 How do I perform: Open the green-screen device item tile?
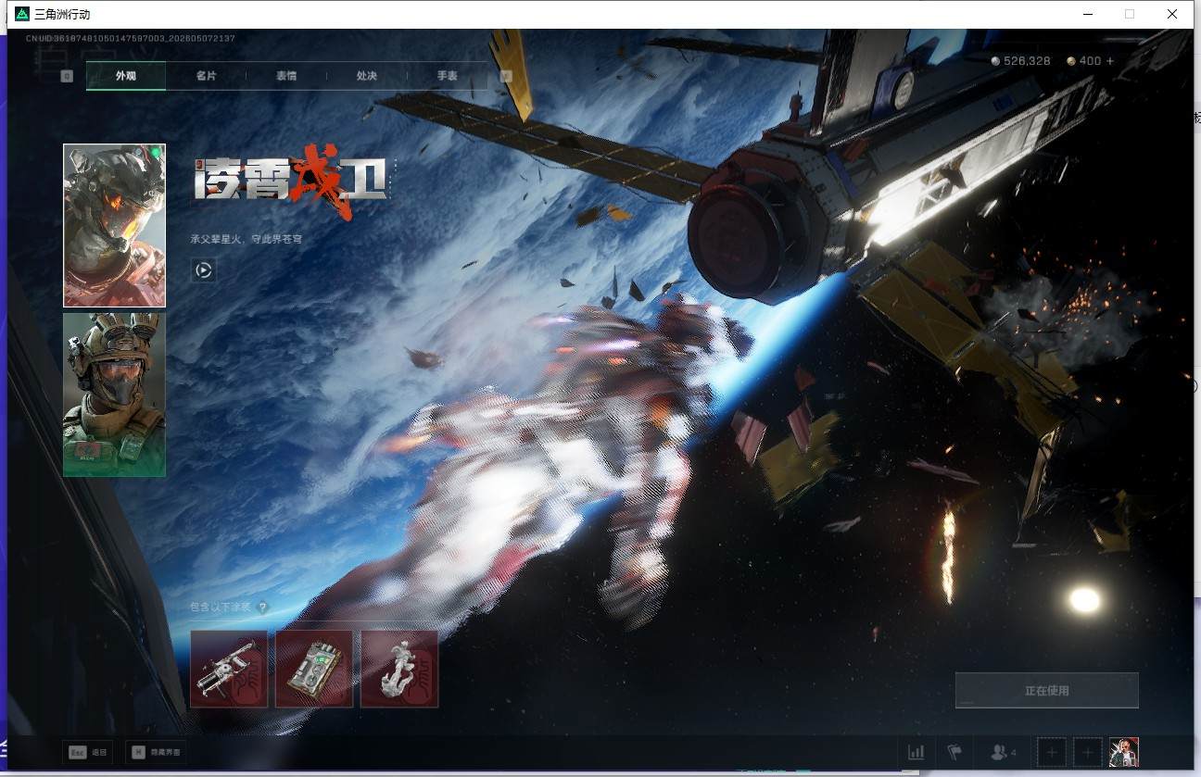tap(314, 669)
